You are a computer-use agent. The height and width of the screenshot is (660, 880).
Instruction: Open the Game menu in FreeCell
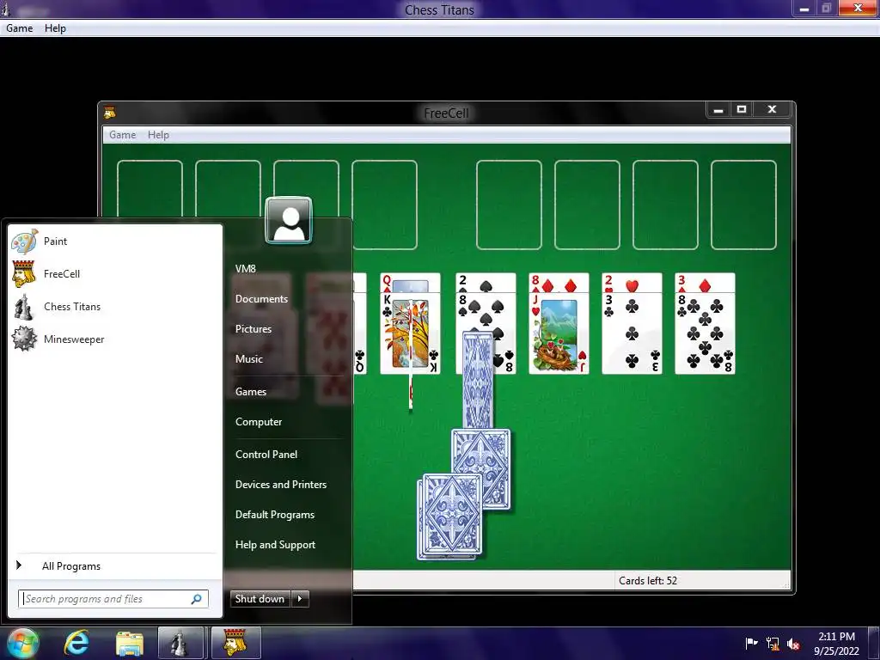(122, 135)
